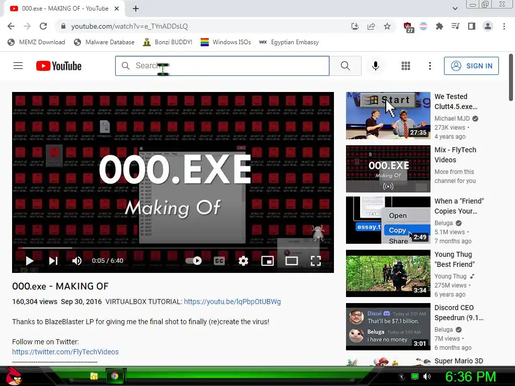Share this page via address bar icon

click(x=371, y=26)
